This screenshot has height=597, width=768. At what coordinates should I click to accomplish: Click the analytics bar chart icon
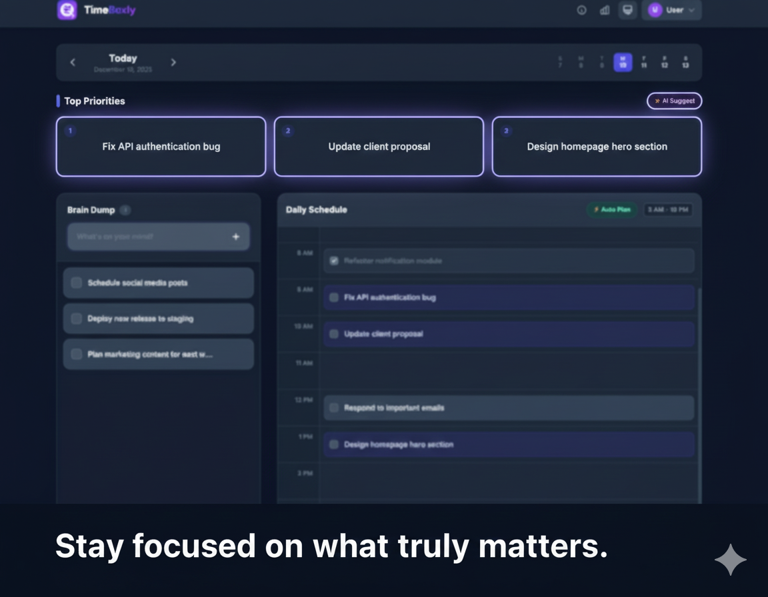click(x=603, y=10)
